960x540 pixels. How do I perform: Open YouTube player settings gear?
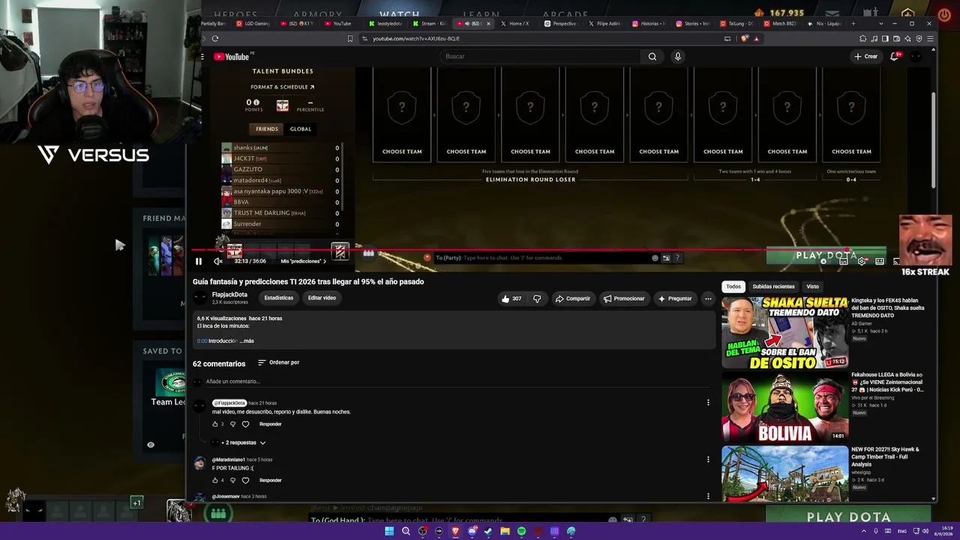tap(862, 261)
